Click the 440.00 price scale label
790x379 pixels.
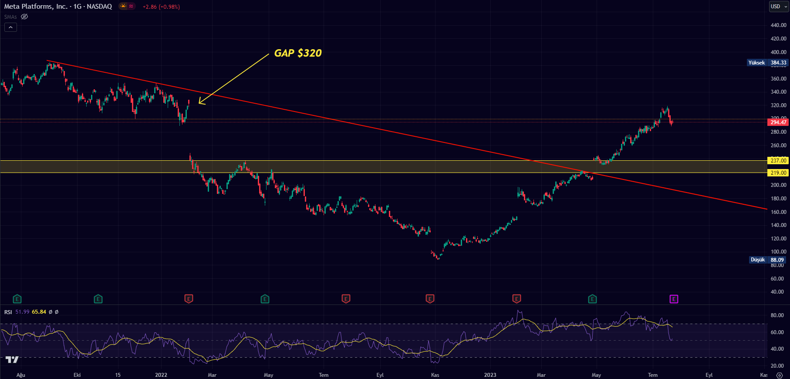pyautogui.click(x=778, y=25)
